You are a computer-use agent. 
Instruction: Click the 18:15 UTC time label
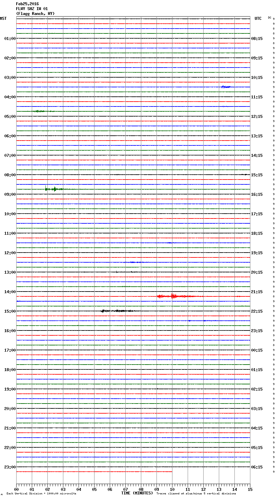tap(257, 233)
